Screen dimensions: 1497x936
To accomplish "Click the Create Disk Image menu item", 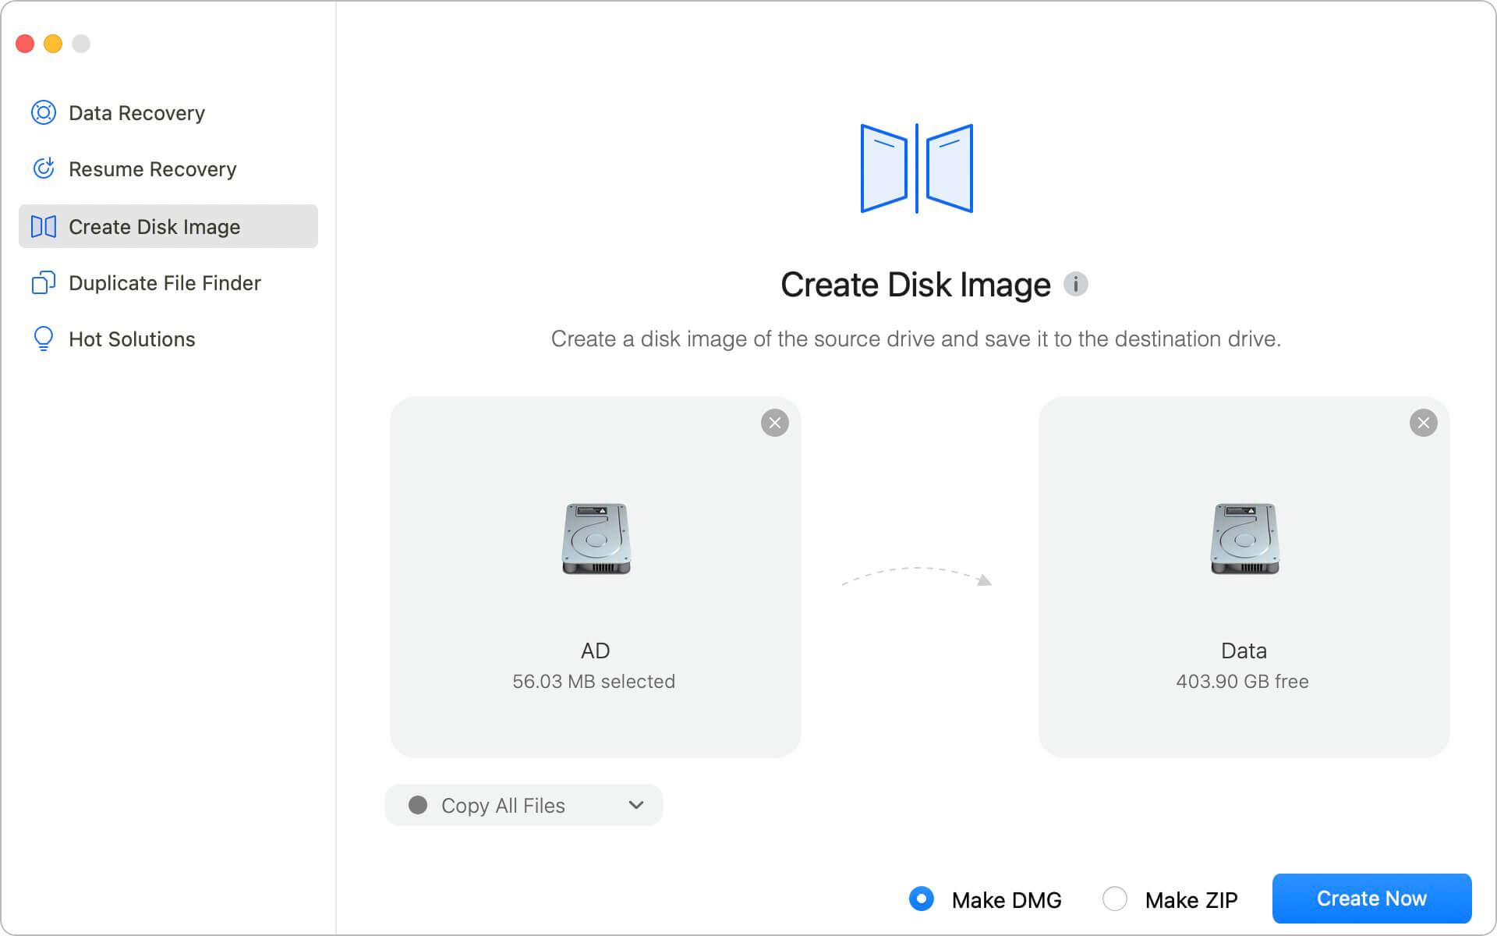I will pyautogui.click(x=168, y=225).
